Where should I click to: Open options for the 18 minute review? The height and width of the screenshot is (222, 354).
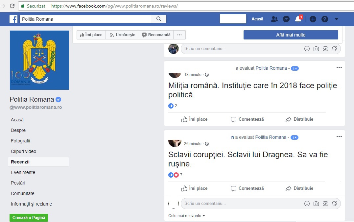click(339, 67)
